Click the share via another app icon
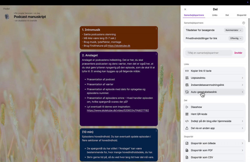The width and height of the screenshot is (250, 162). 187,128
